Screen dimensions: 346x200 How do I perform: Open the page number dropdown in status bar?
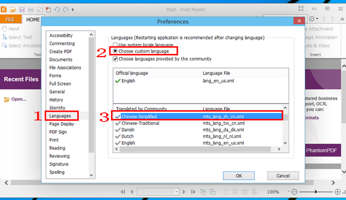pos(177,192)
